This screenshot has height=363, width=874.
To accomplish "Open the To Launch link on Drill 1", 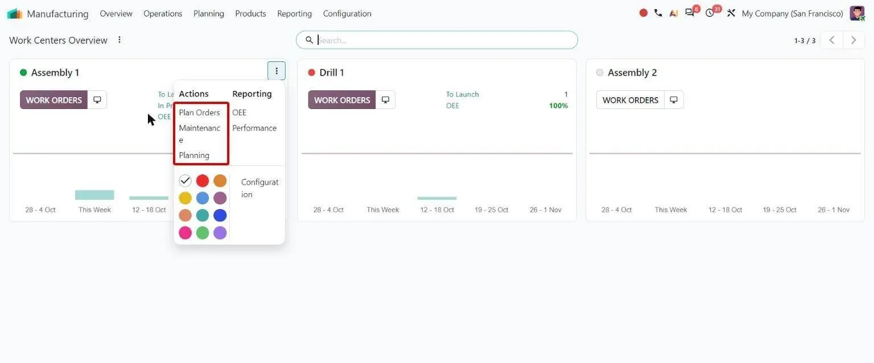I will tap(463, 94).
